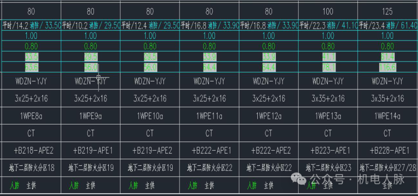Select the text 地下二层防火分区27/28

tap(387, 168)
